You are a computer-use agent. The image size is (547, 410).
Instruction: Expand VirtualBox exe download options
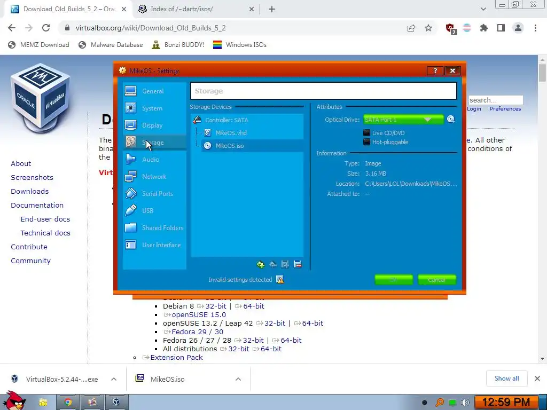point(114,379)
